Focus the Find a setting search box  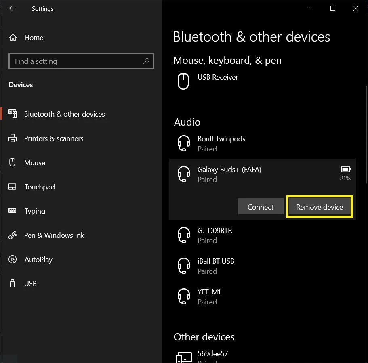(x=77, y=61)
